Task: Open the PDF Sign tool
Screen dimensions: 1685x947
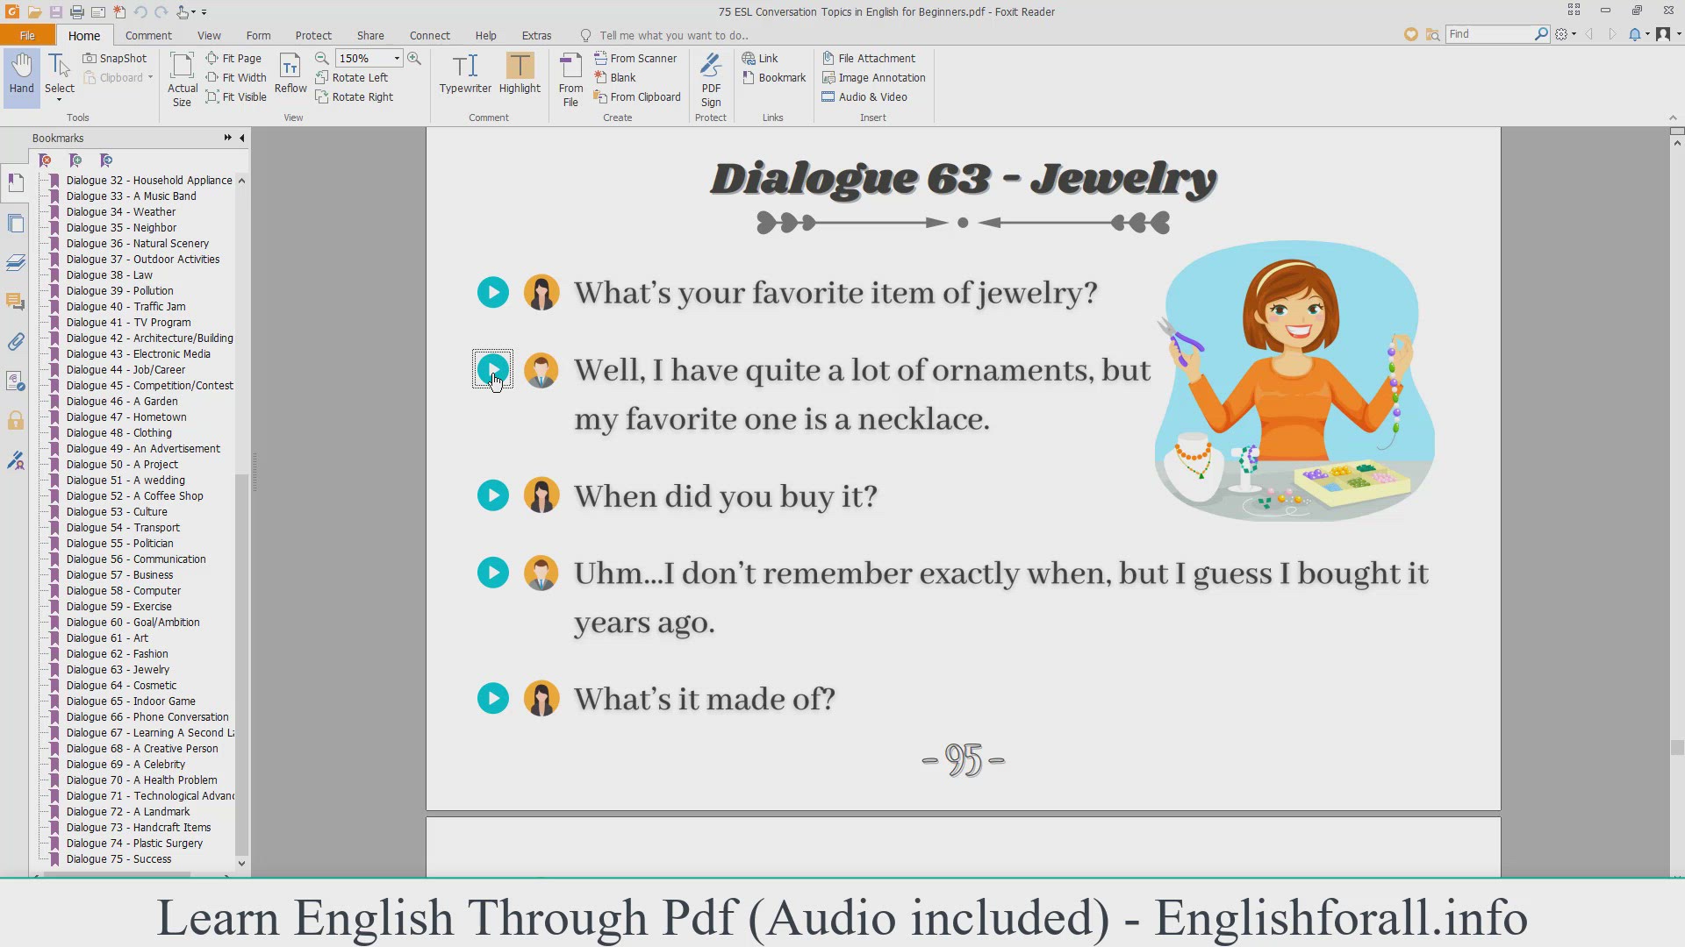Action: (711, 79)
